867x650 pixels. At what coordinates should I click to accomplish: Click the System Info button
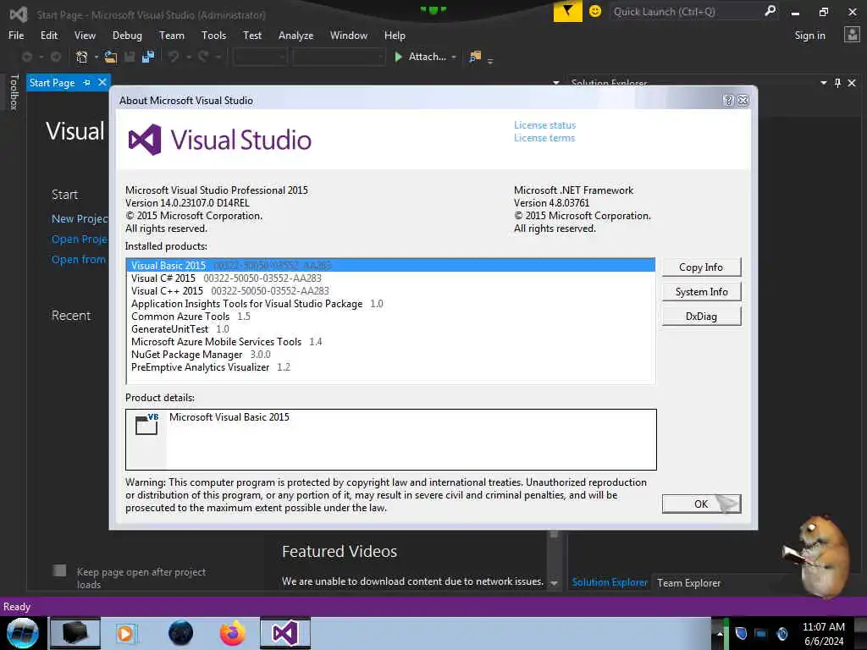[x=701, y=291]
